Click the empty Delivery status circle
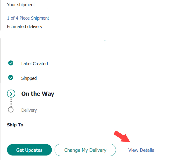 [11, 110]
